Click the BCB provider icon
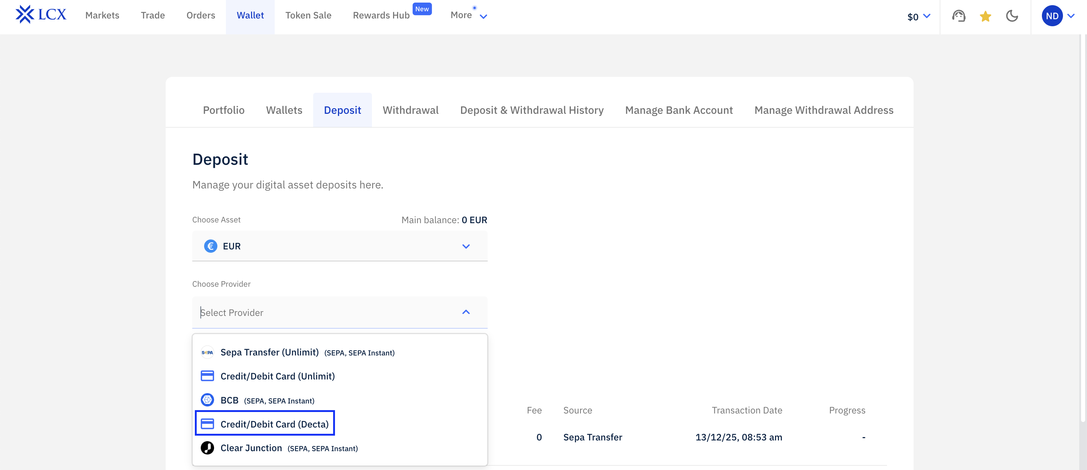The height and width of the screenshot is (470, 1087). [x=207, y=400]
